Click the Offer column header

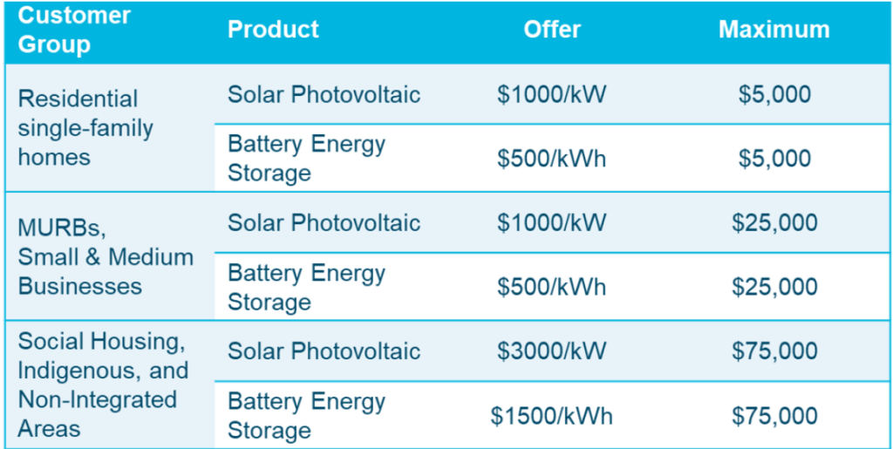point(552,30)
